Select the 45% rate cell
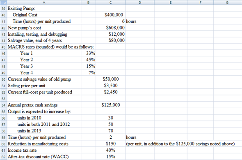Viewport: 242px width, 160px height. (89, 60)
